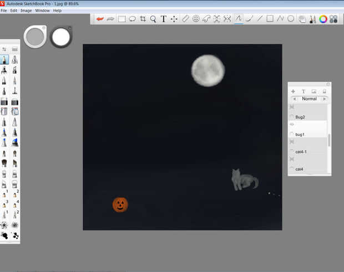Click next blend mode right arrow
The width and height of the screenshot is (344, 272).
pyautogui.click(x=325, y=99)
